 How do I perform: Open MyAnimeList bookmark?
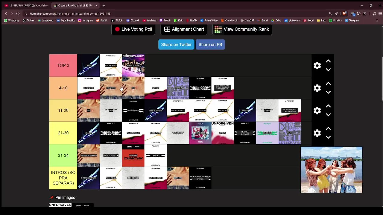pyautogui.click(x=66, y=21)
